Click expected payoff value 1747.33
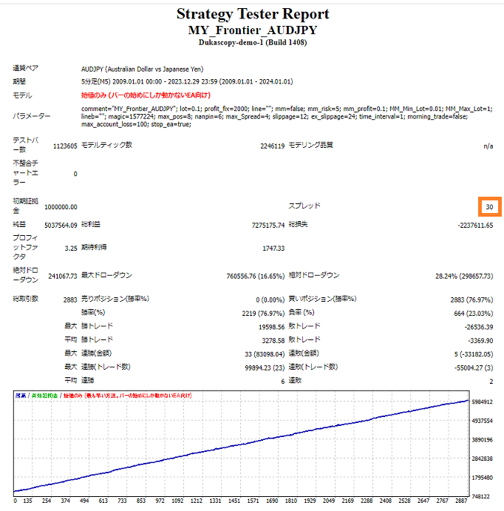504x511 pixels. pyautogui.click(x=273, y=248)
